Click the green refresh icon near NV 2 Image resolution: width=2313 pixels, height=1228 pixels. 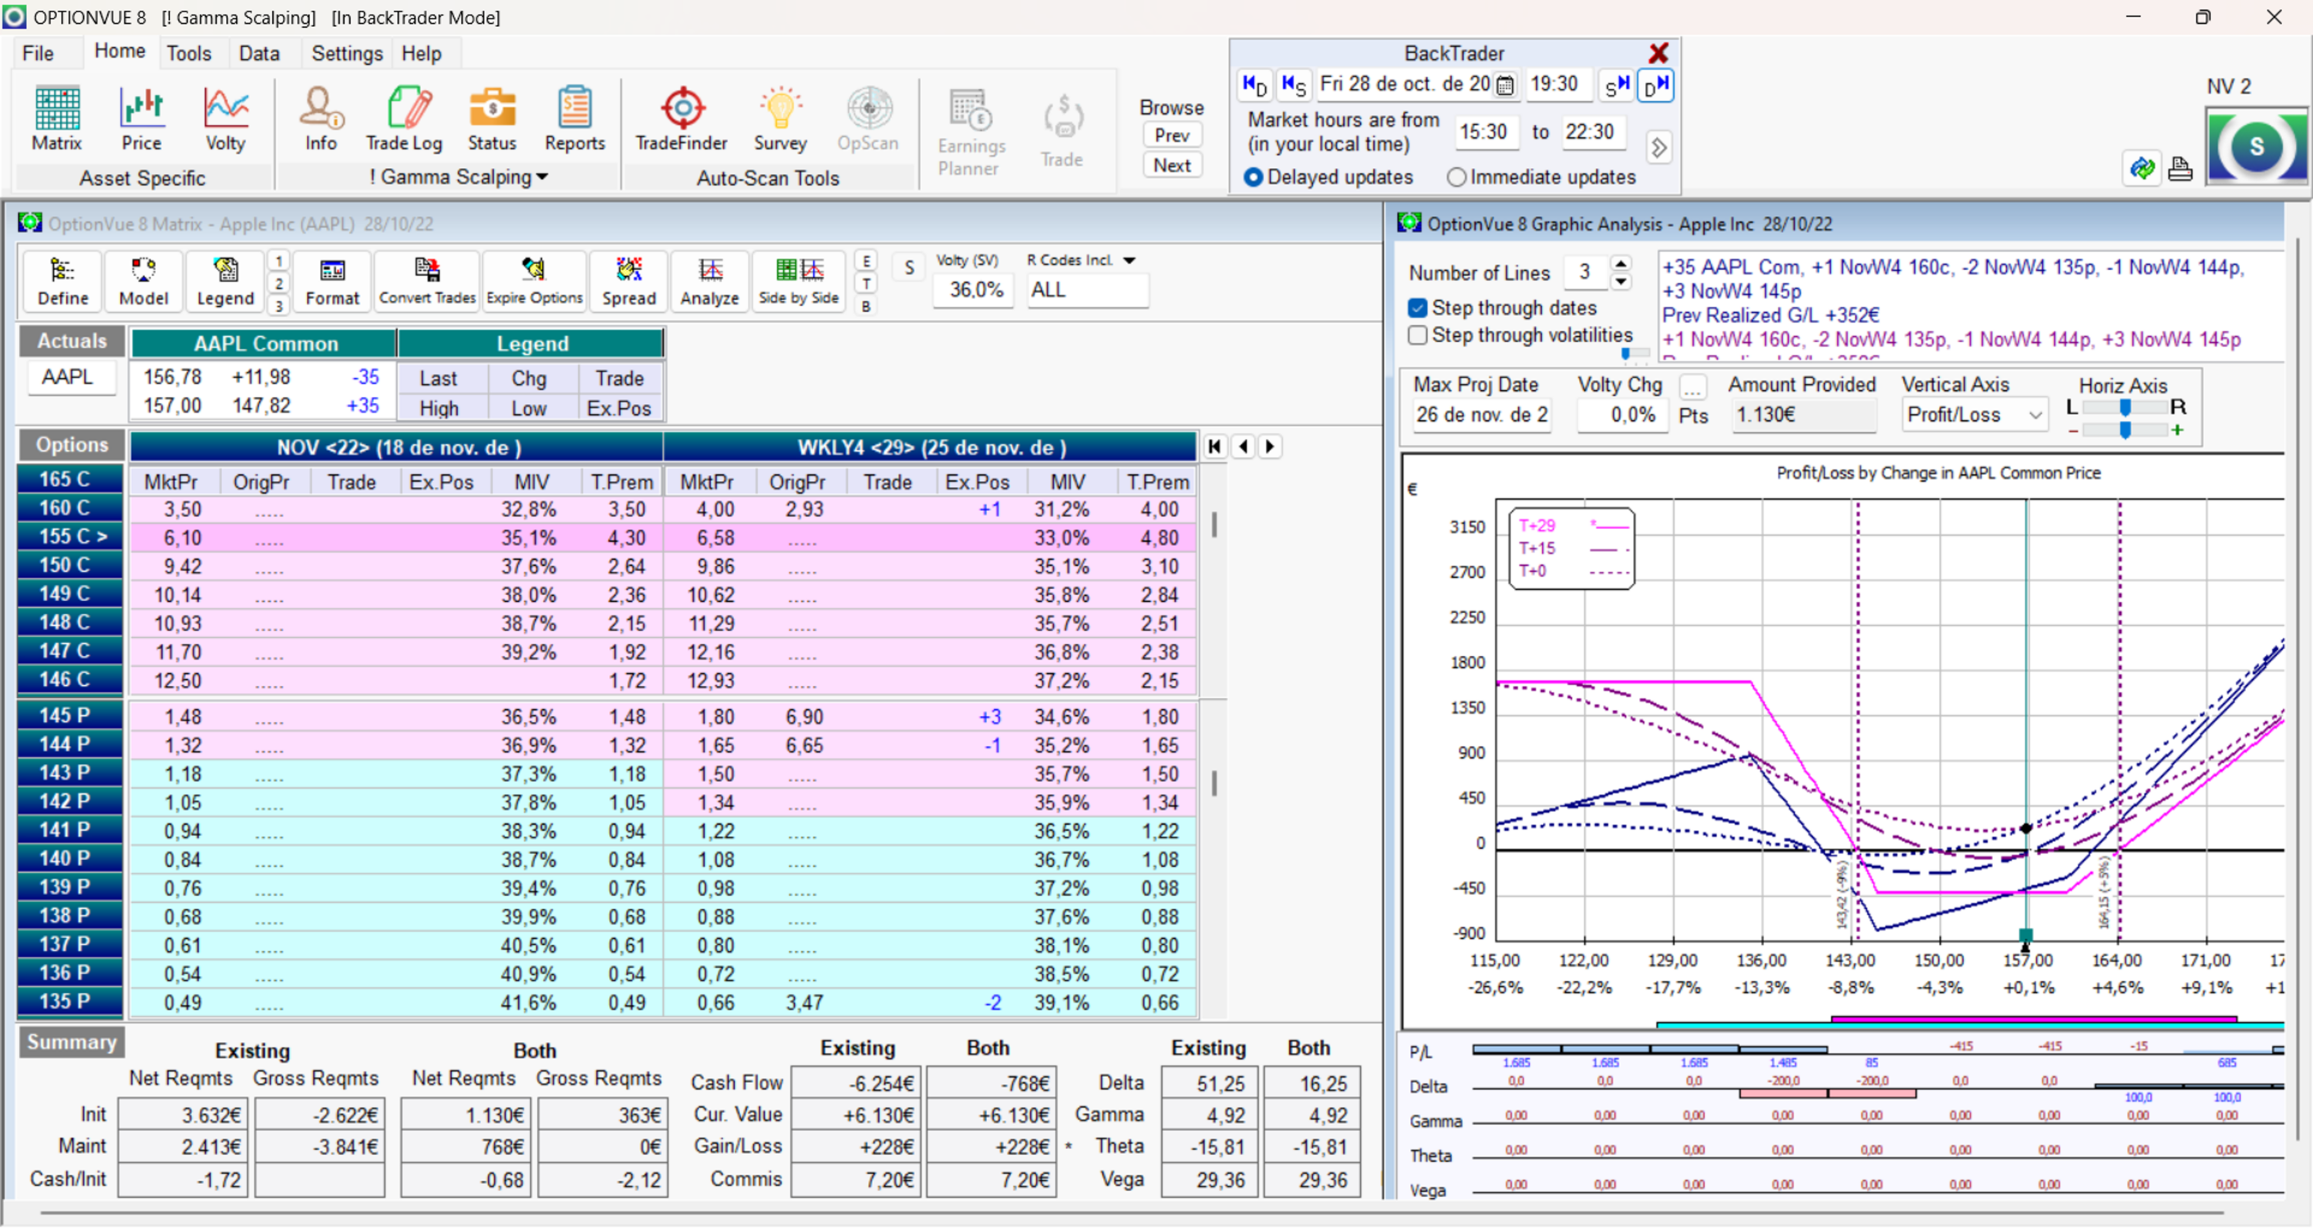2143,169
